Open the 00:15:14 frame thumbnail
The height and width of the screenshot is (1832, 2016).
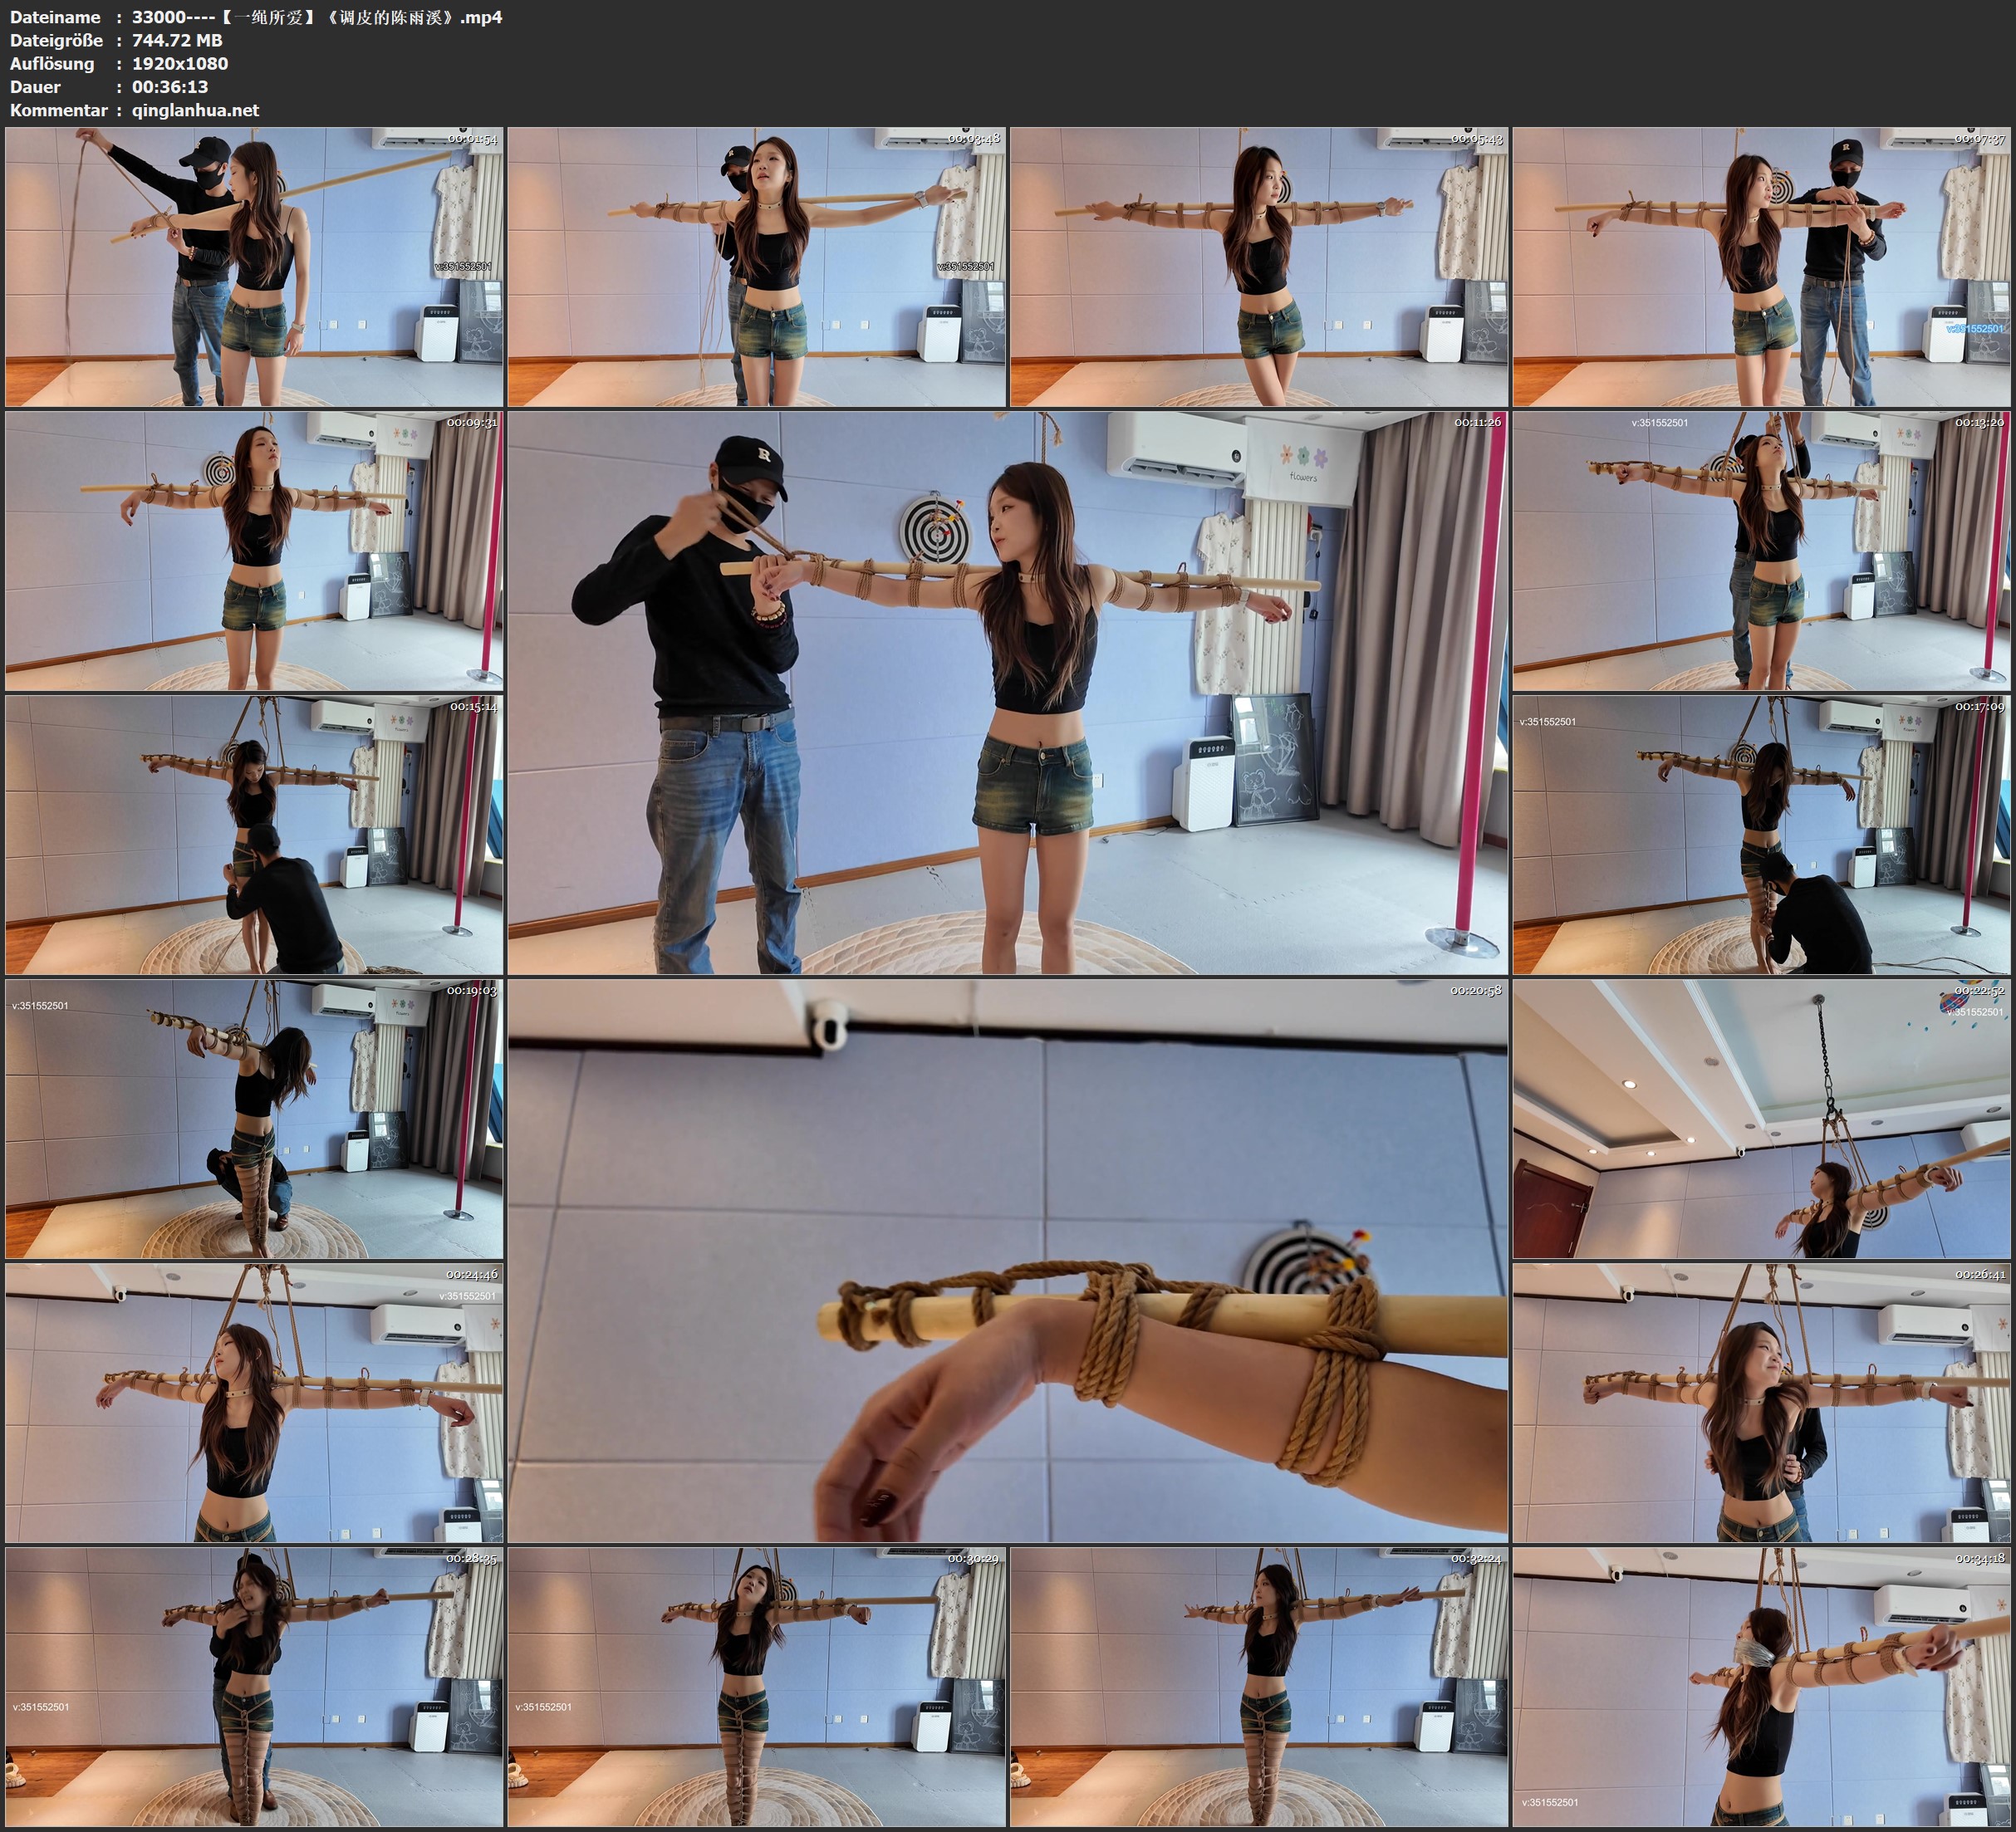click(254, 835)
